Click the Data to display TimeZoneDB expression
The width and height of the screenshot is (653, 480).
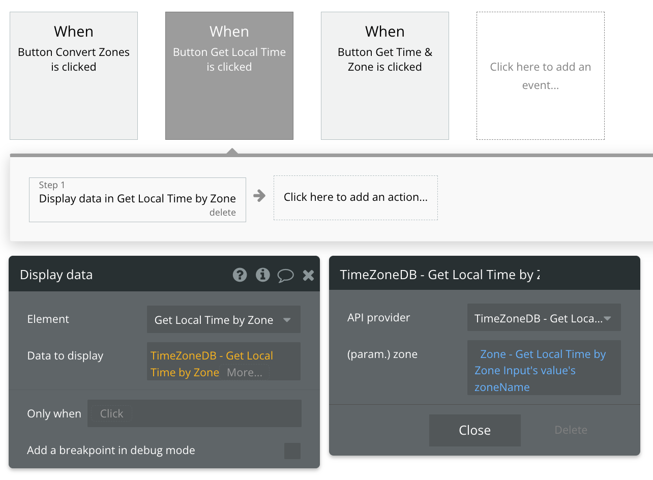212,364
